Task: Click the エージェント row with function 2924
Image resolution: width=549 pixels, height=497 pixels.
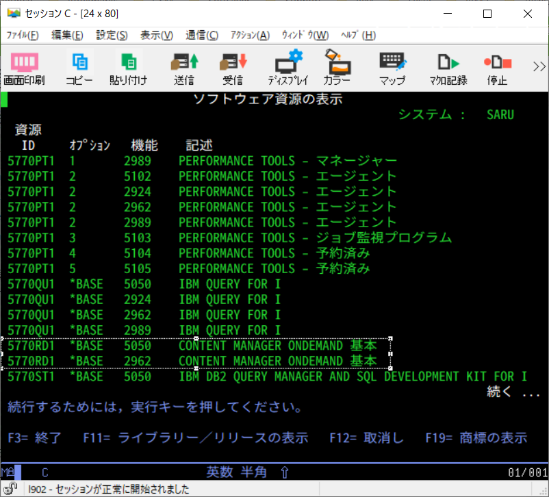Action: [202, 192]
